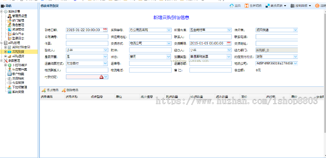Click the 系统设置 gear icon
This screenshot has width=326, height=158.
pos(6,12)
